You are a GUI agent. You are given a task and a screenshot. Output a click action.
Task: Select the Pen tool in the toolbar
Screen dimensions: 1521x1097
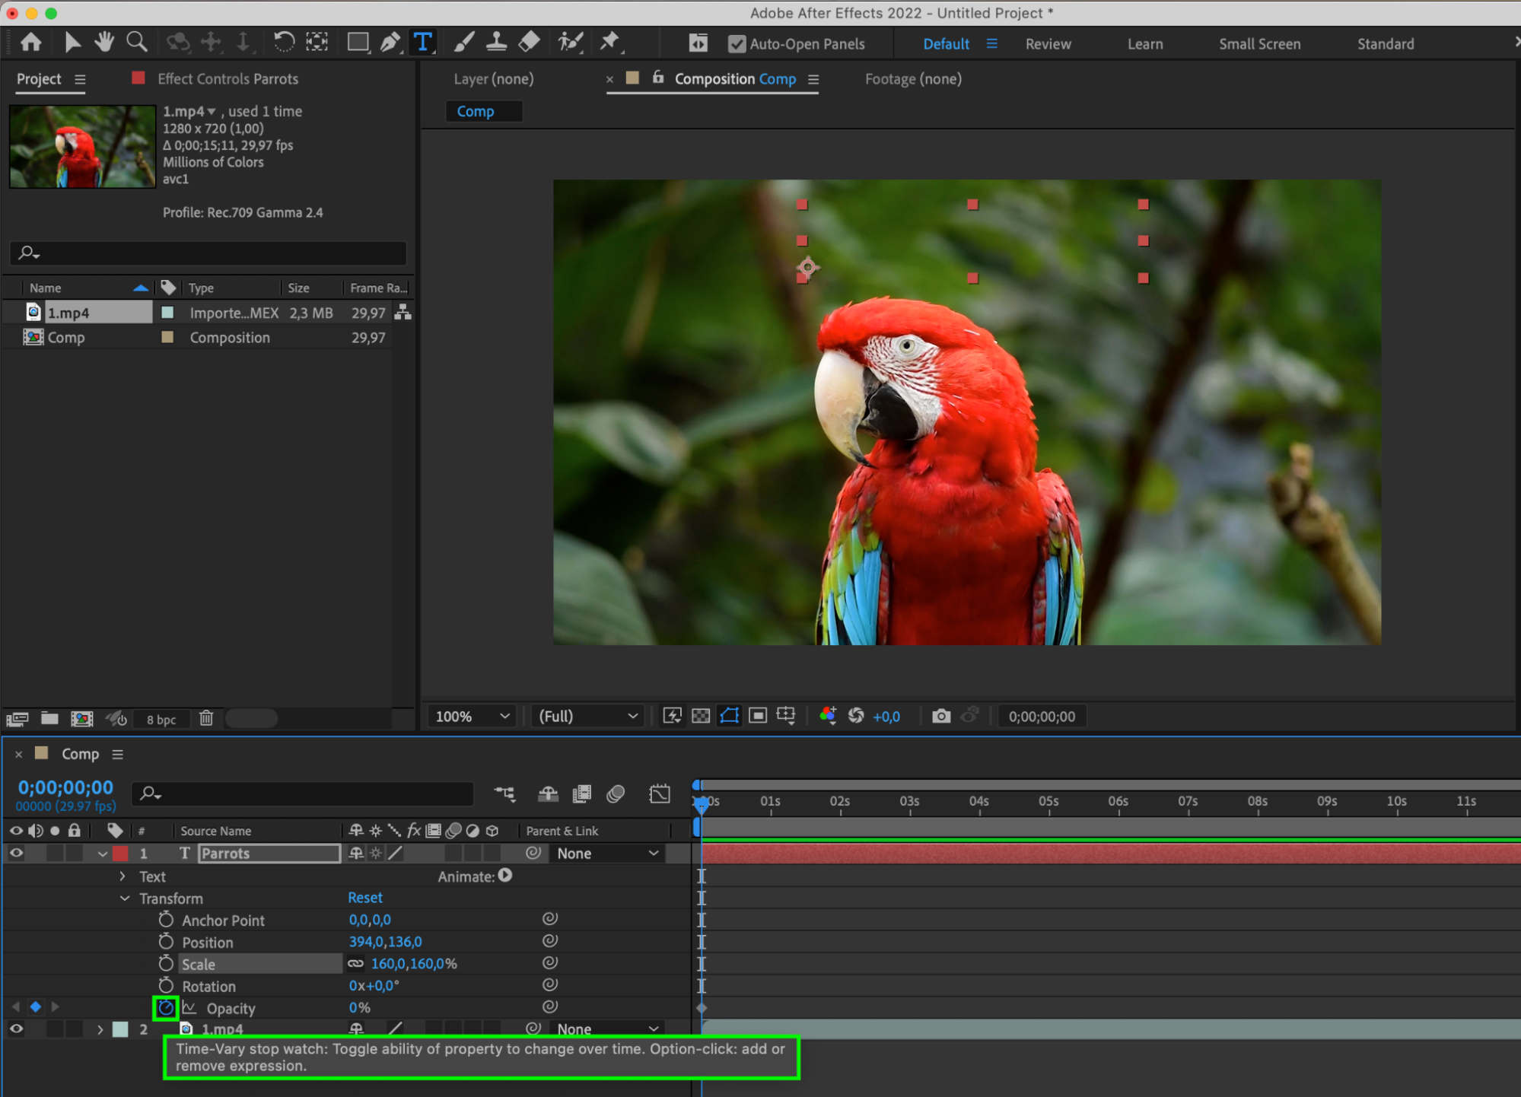pyautogui.click(x=390, y=42)
